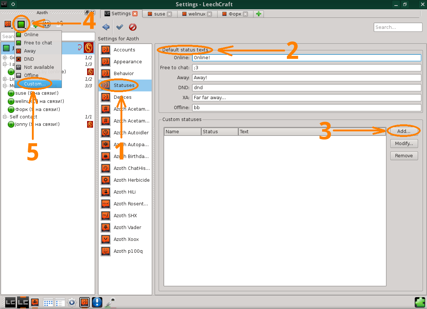The height and width of the screenshot is (309, 427).
Task: Open the orange Azoth menu button
Action: coord(8,24)
